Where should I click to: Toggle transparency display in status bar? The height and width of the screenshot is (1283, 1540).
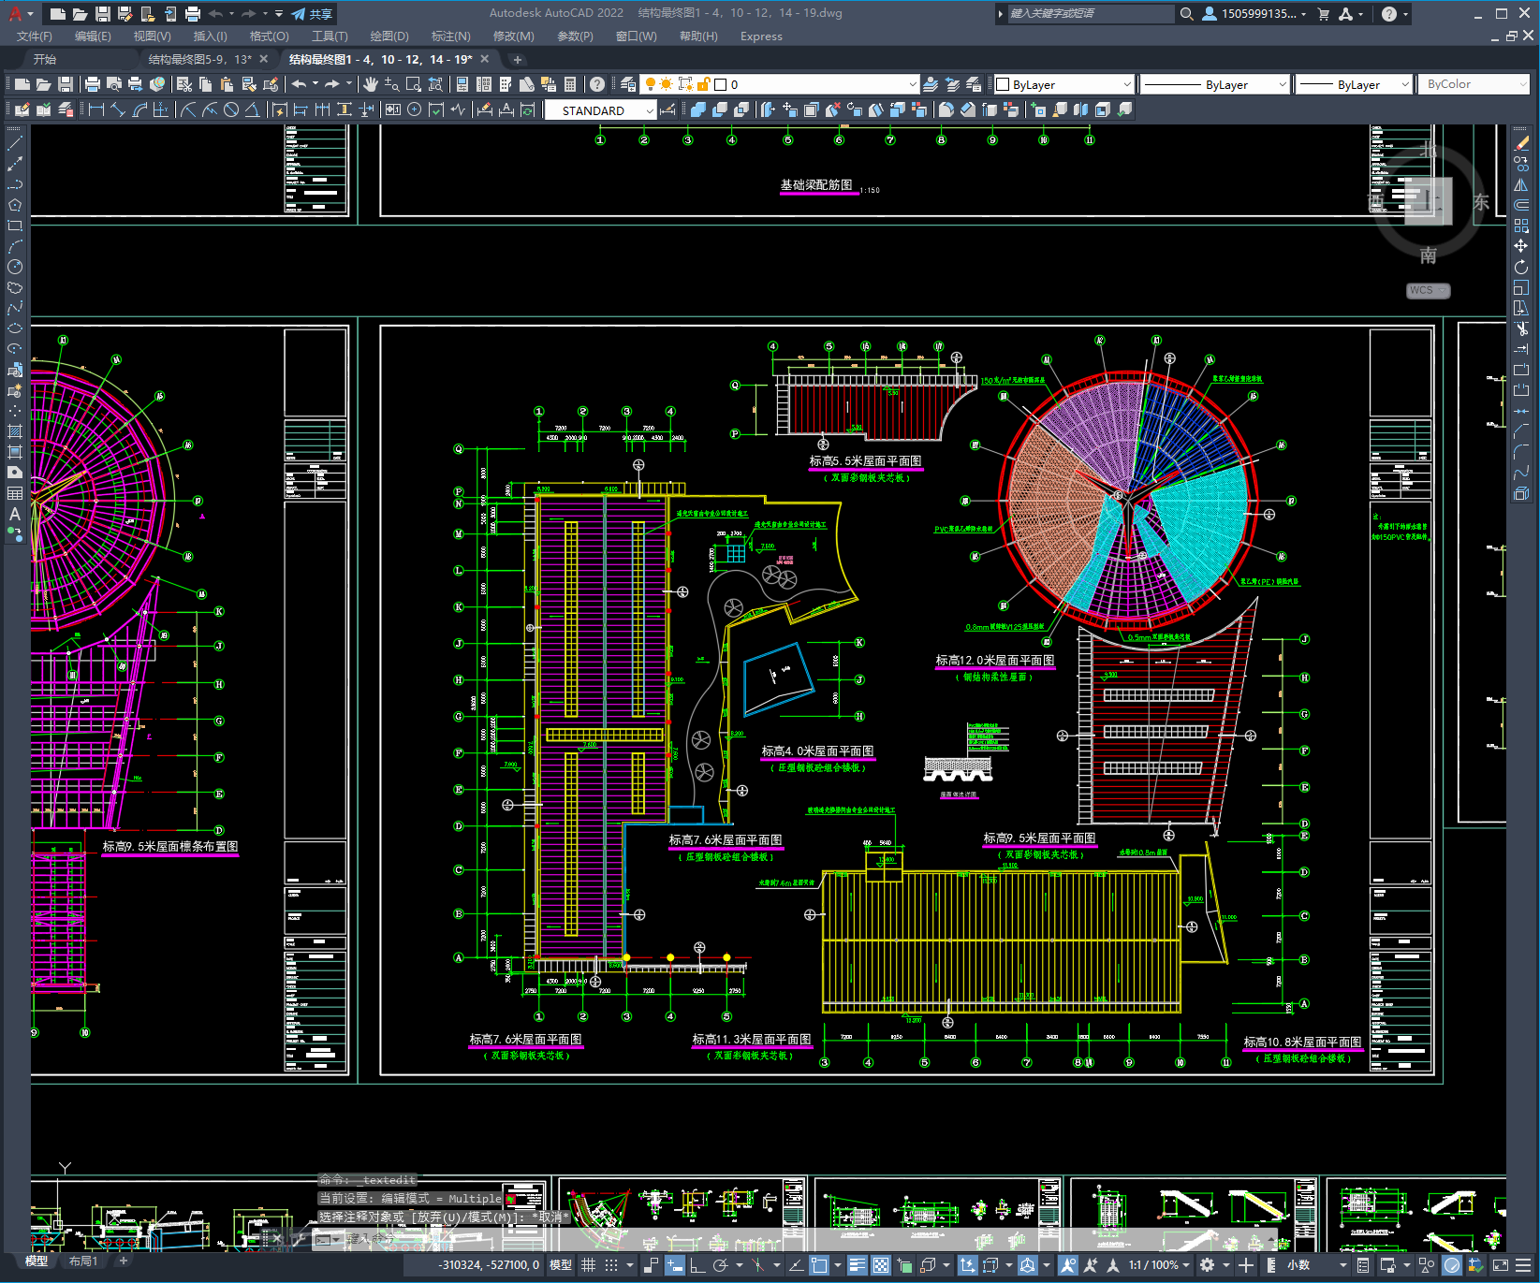tap(881, 1265)
